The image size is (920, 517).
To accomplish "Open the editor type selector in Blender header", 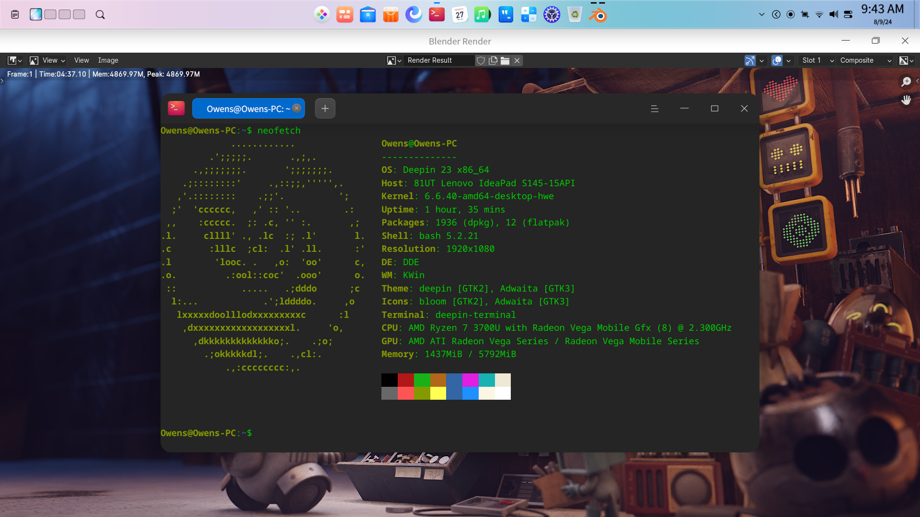I will click(x=14, y=60).
